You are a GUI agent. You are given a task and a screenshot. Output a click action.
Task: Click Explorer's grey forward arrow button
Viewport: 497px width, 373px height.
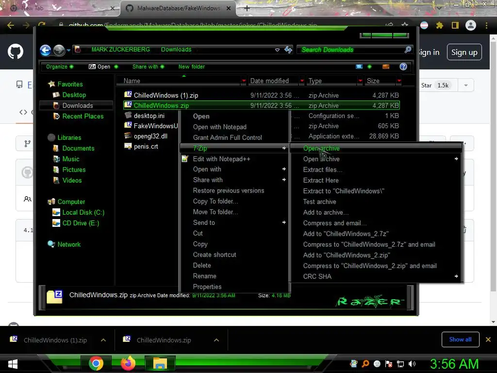point(59,50)
